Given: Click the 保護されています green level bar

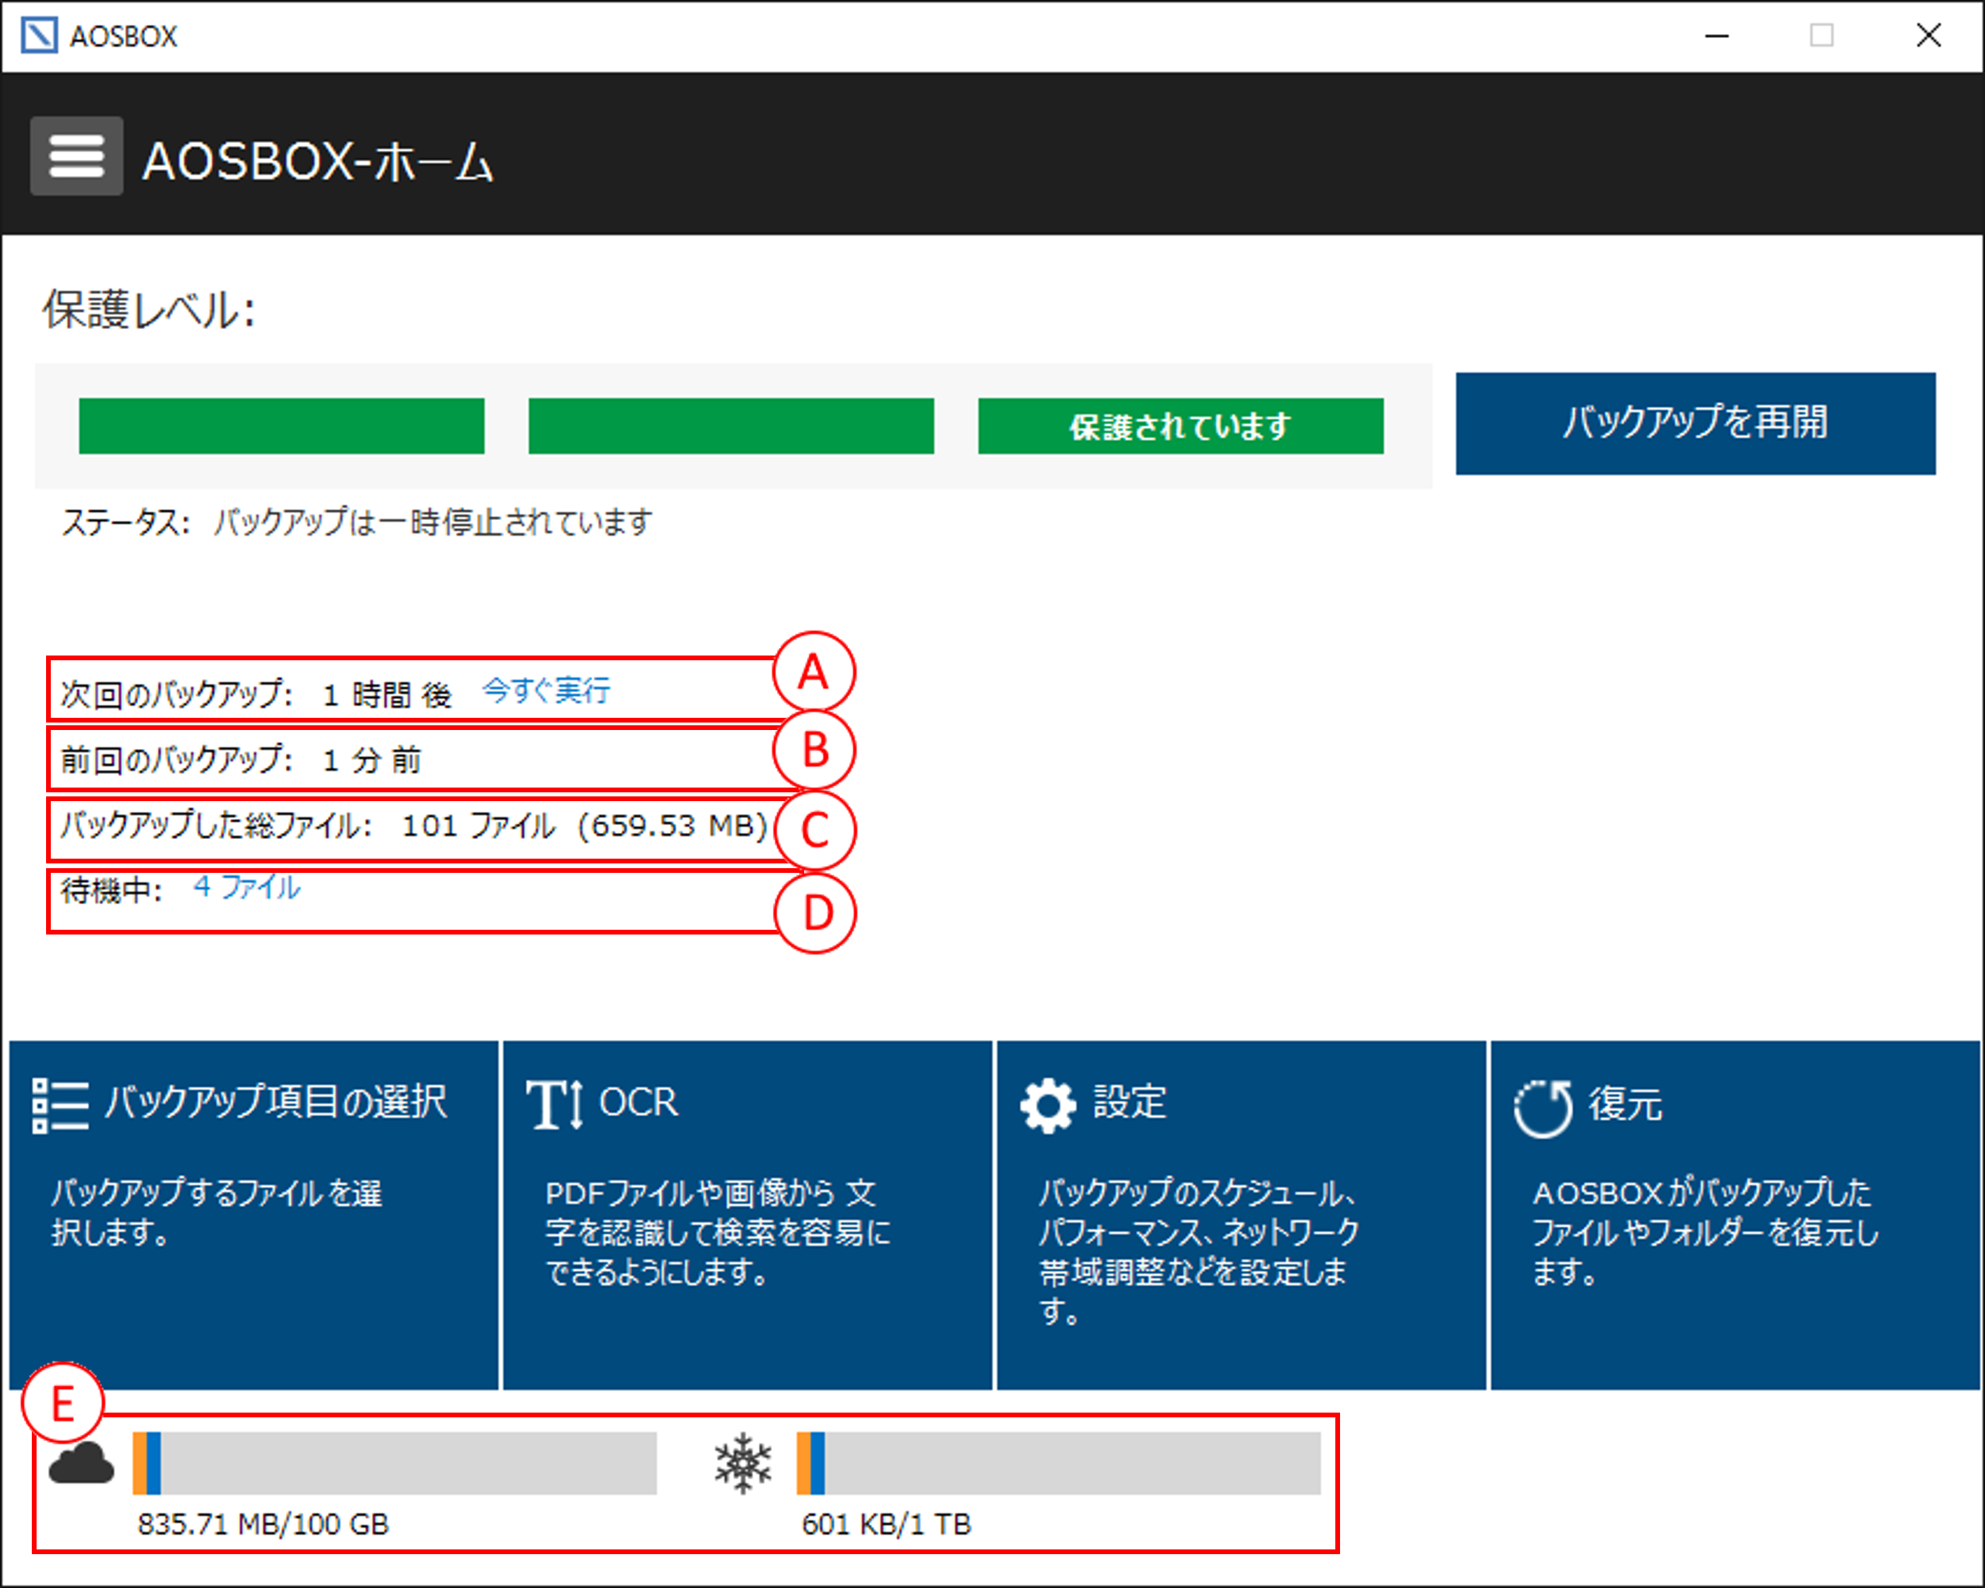Looking at the screenshot, I should (1180, 426).
